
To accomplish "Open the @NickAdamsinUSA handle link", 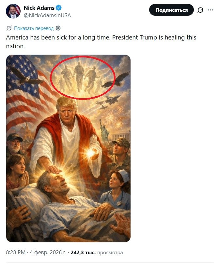I will click(47, 15).
